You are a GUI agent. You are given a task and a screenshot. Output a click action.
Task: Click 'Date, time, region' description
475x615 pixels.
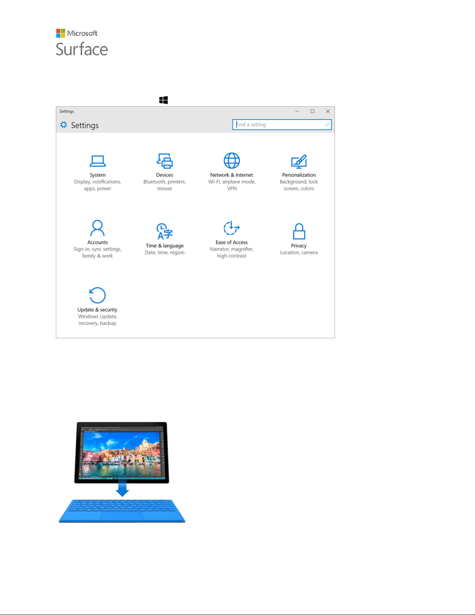(x=165, y=253)
